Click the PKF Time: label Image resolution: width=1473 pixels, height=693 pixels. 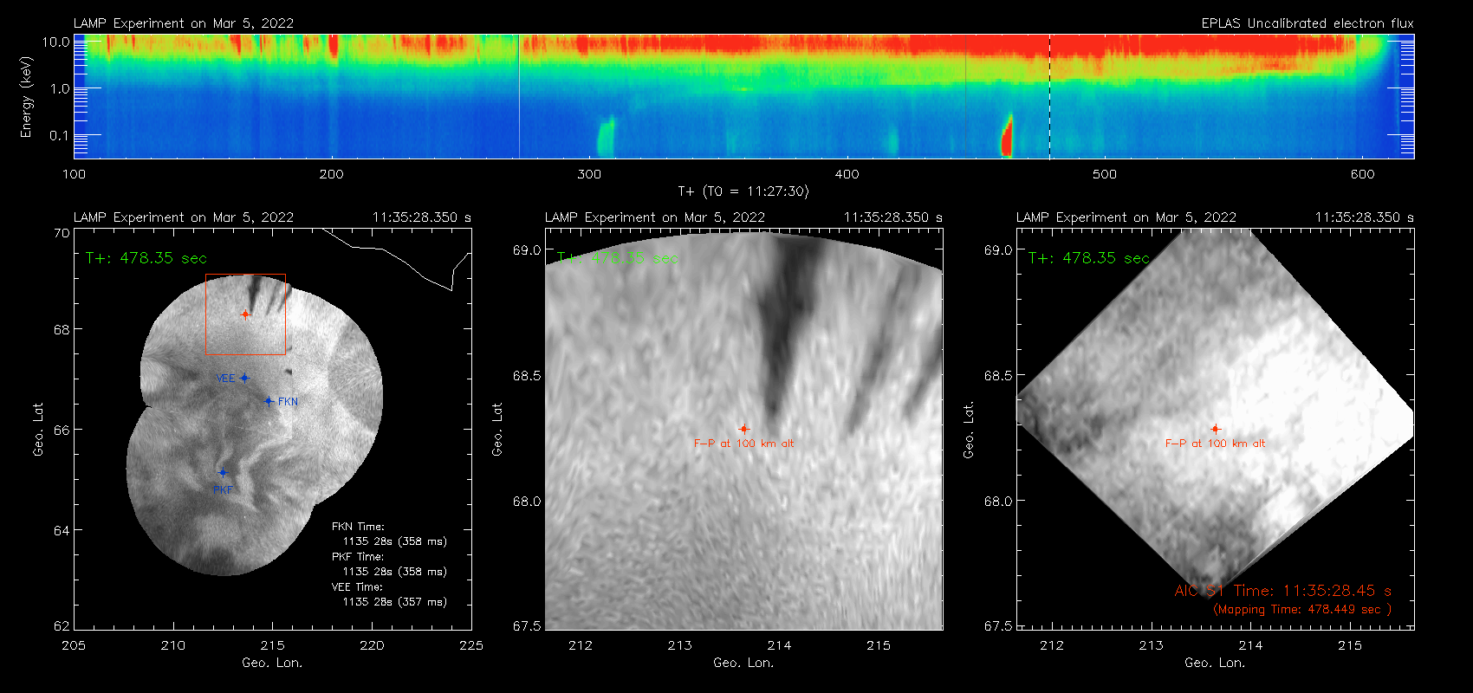358,557
